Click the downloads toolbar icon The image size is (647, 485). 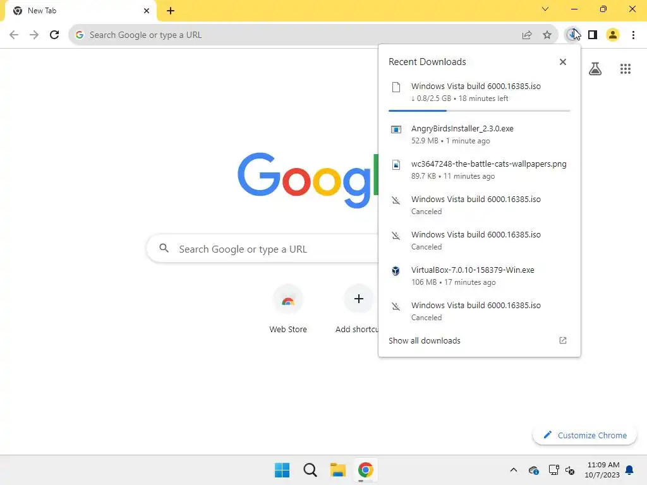(x=572, y=35)
